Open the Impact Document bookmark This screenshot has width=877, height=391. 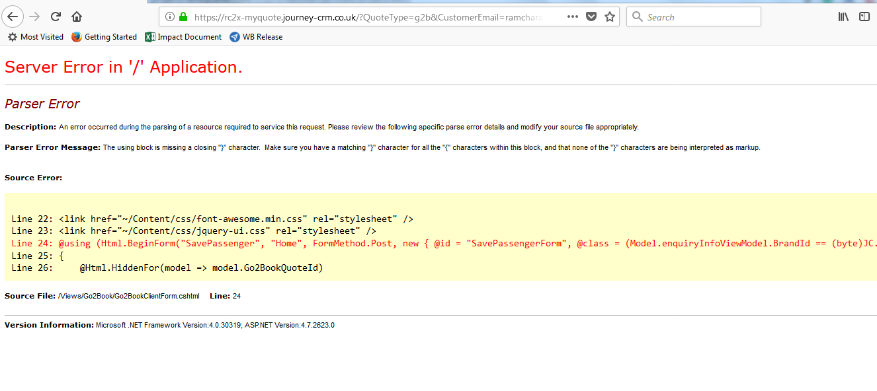[183, 37]
